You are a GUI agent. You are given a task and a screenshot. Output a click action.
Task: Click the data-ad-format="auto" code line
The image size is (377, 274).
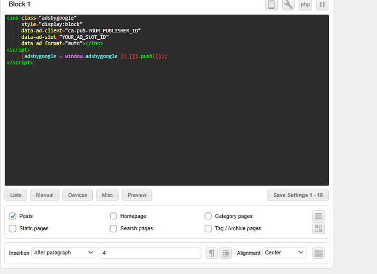(x=62, y=43)
